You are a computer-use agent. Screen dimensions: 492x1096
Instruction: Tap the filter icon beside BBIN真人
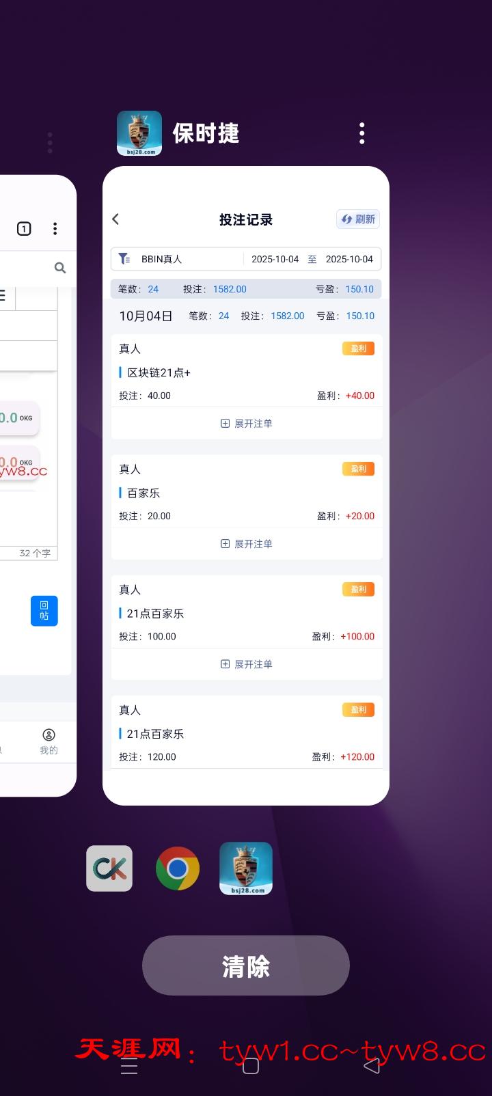coord(124,259)
